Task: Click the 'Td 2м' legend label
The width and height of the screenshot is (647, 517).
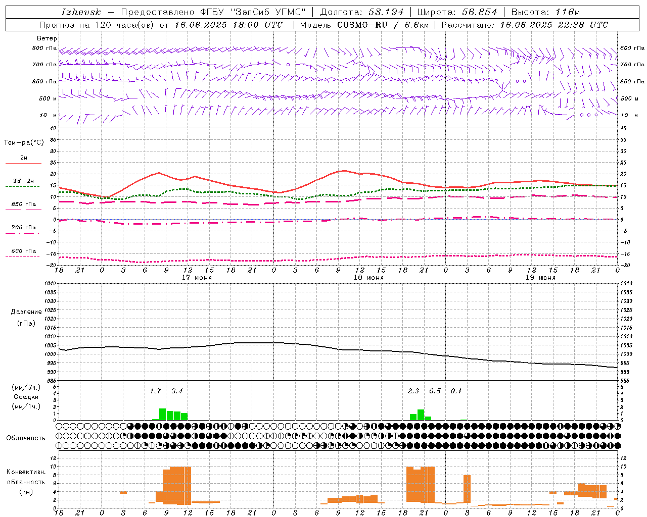Action: pos(24,181)
